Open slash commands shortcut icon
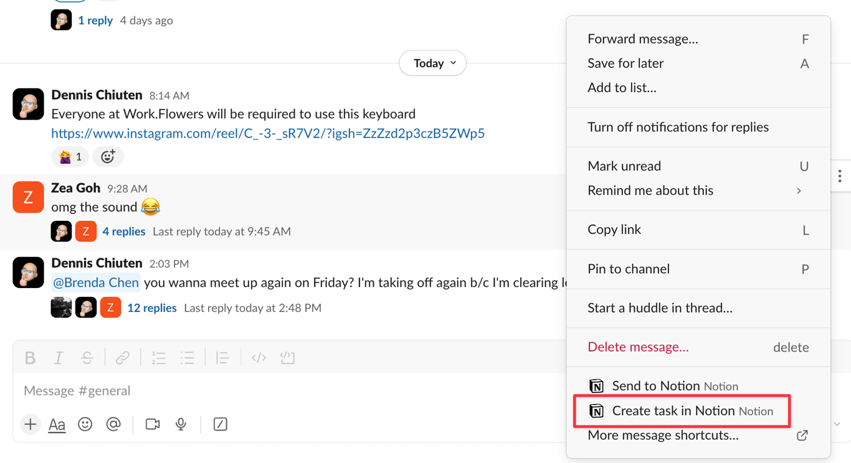The image size is (851, 463). (x=221, y=424)
